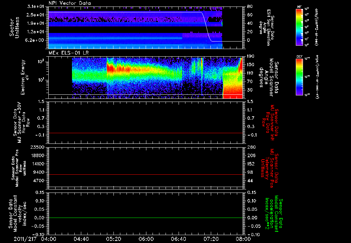Click the 08:00 time axis label
351x243 pixels.
tap(243, 239)
